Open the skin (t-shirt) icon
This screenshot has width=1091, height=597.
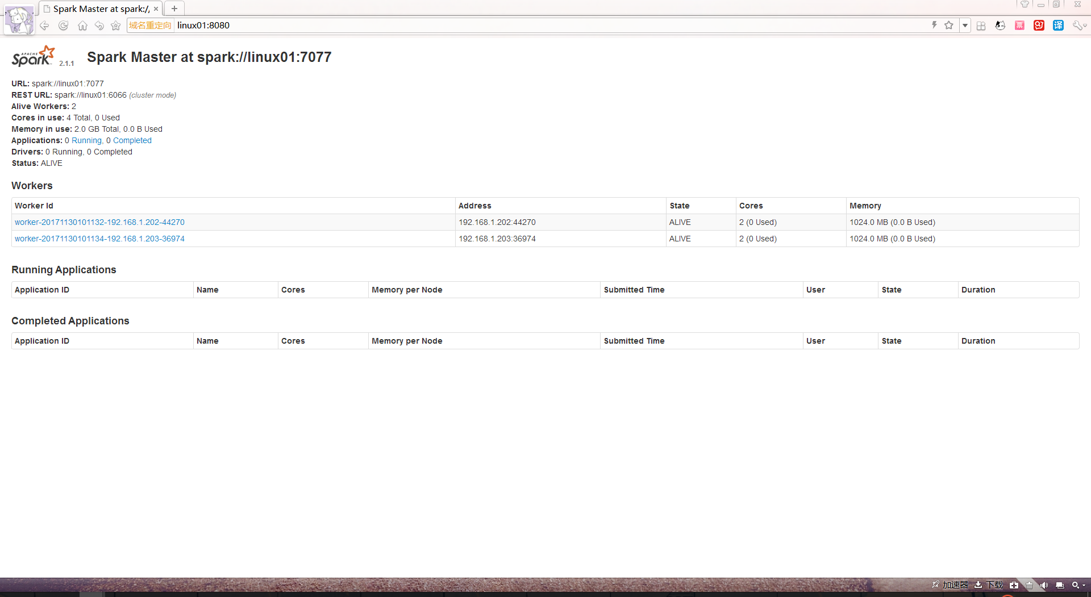tap(1025, 5)
